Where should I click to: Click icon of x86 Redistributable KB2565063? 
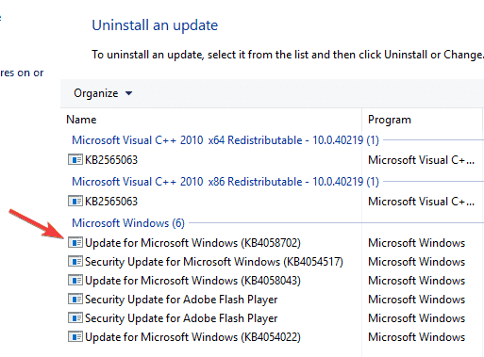(75, 202)
